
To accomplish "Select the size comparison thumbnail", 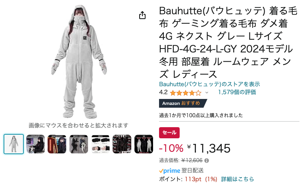I will 144,144.
